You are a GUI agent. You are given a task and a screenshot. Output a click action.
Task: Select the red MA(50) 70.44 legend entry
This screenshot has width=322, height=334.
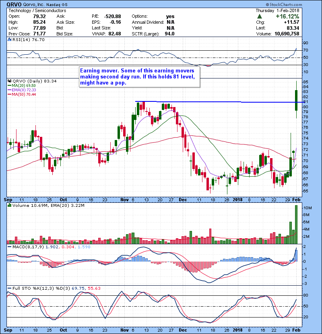(22, 95)
